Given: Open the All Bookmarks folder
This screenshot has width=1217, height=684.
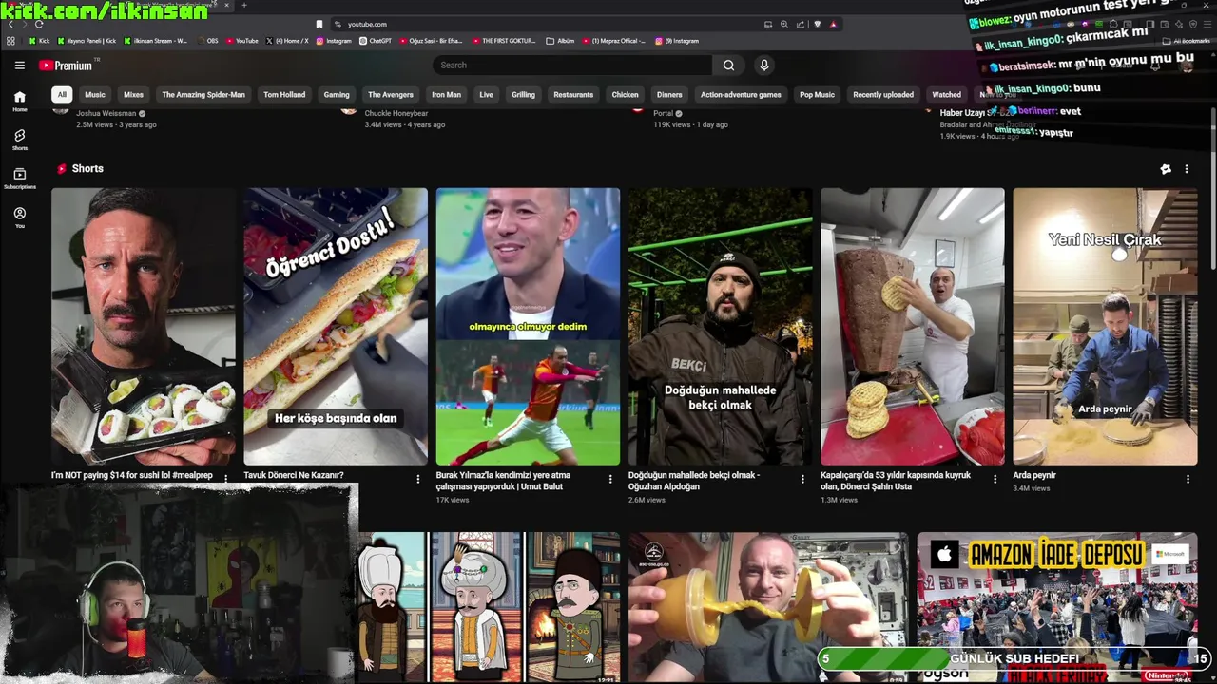Looking at the screenshot, I should [x=1187, y=41].
